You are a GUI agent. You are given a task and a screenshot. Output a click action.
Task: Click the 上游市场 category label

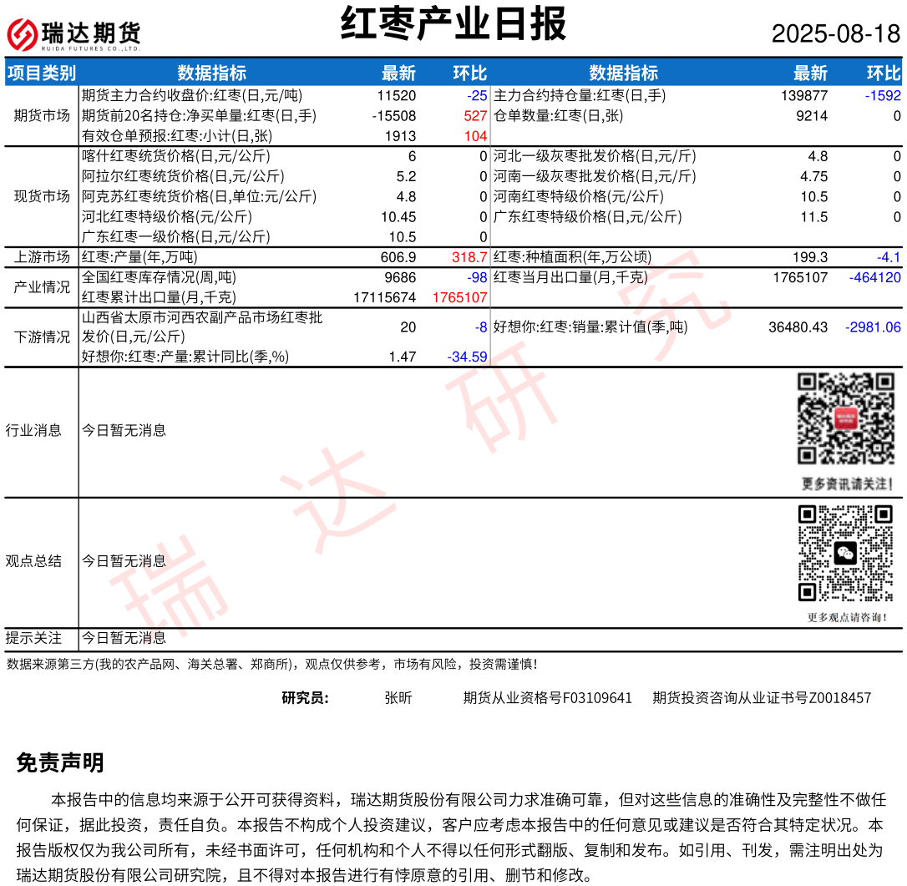coord(42,257)
